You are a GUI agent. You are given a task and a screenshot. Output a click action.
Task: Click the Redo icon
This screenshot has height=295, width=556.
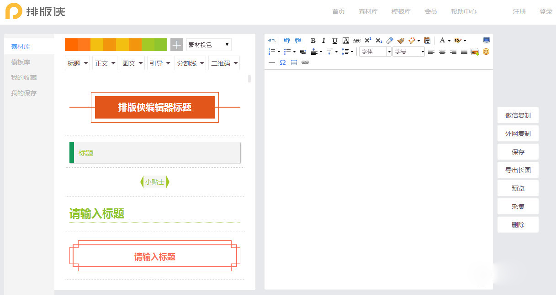click(x=298, y=40)
